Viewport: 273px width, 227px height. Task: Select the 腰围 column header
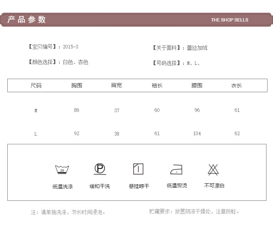click(197, 86)
